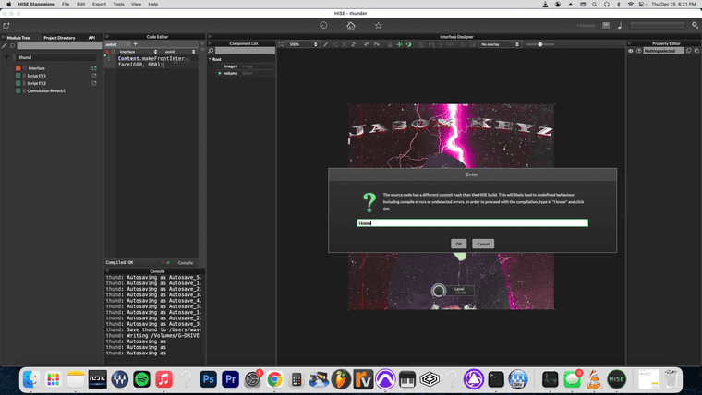Image resolution: width=702 pixels, height=395 pixels.
Task: Click the Component List search magnifier icon
Action: 211,51
